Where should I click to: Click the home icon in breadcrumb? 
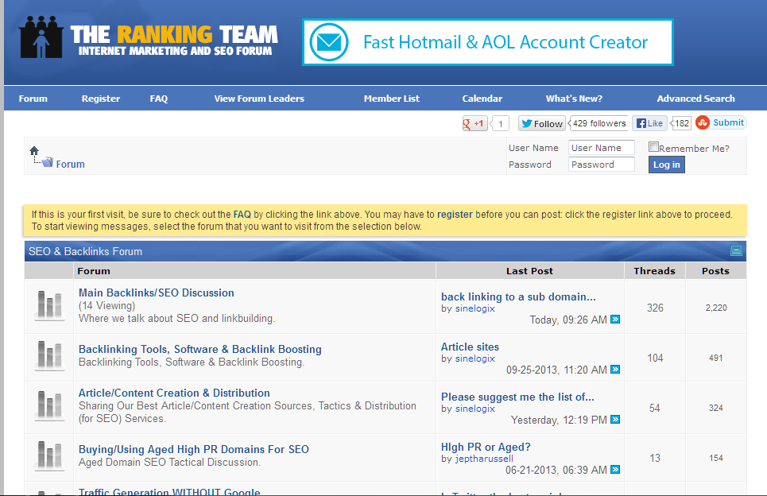coord(33,151)
